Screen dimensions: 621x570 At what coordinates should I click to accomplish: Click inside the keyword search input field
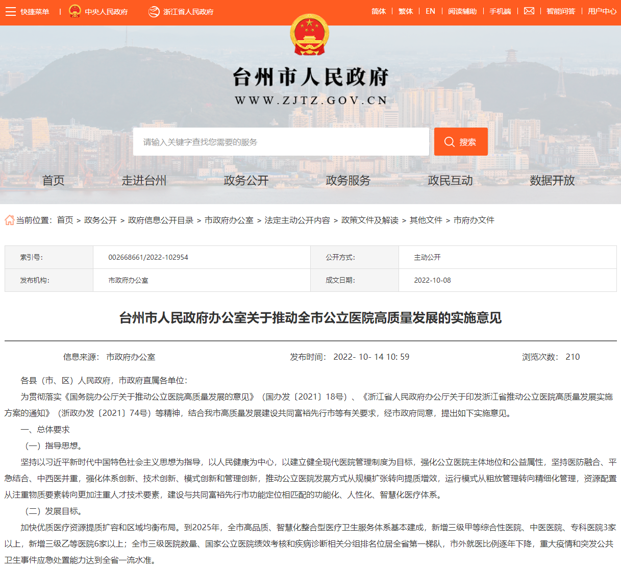point(281,141)
